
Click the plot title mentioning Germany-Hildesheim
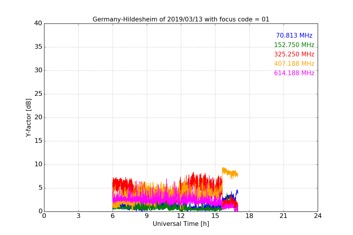181,19
